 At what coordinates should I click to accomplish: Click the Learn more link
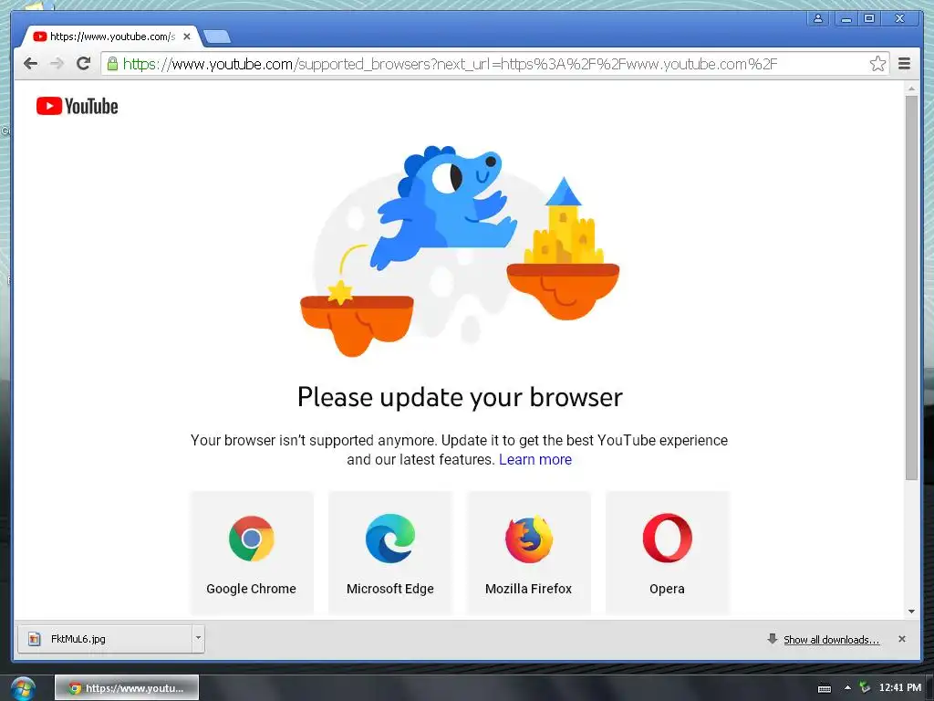535,460
